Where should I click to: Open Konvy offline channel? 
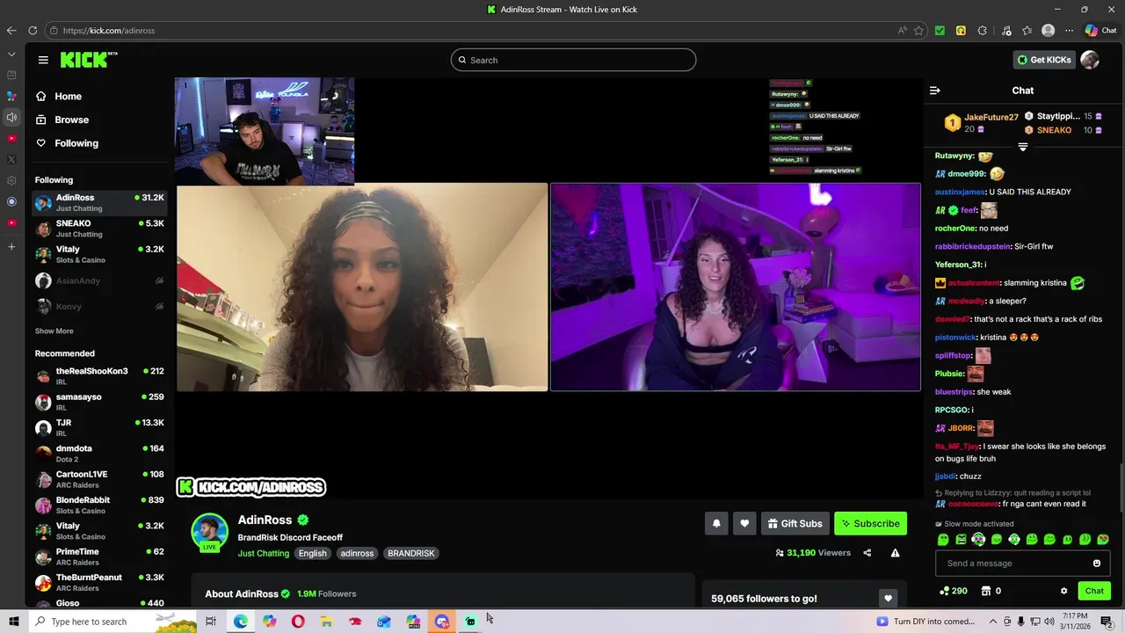99,307
